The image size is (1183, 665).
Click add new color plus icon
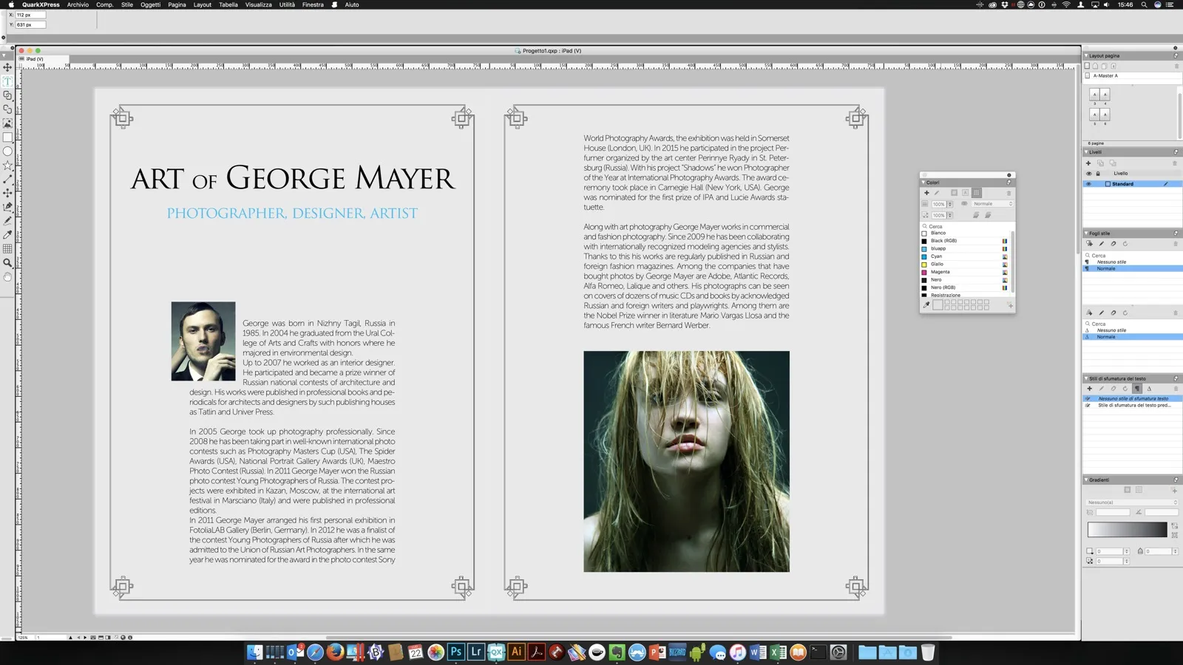coord(926,193)
